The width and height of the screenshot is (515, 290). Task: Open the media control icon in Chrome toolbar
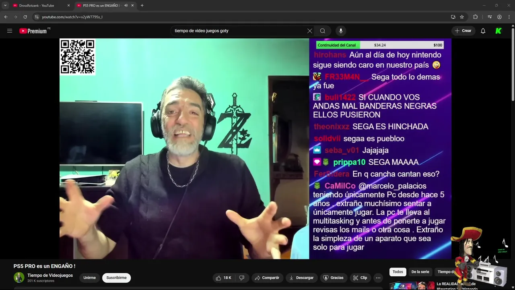(490, 17)
